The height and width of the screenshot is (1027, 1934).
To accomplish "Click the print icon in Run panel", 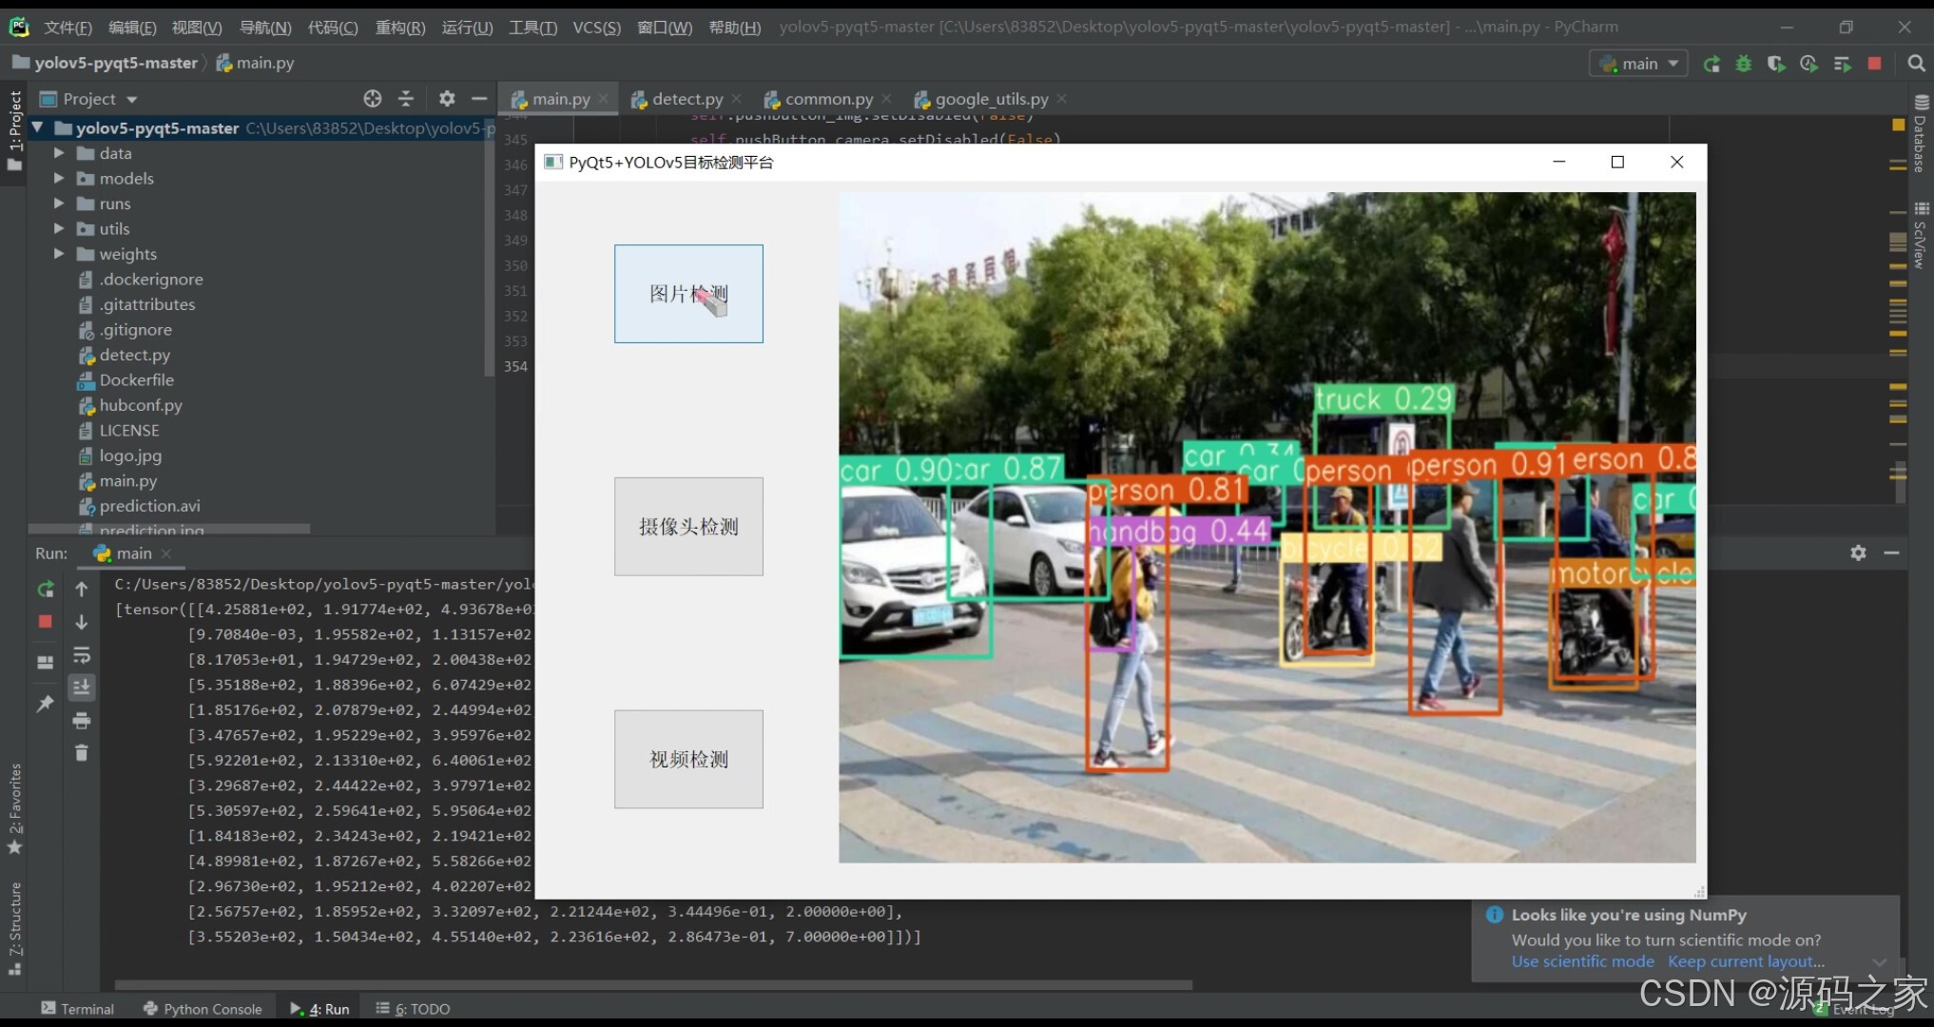I will click(x=82, y=721).
